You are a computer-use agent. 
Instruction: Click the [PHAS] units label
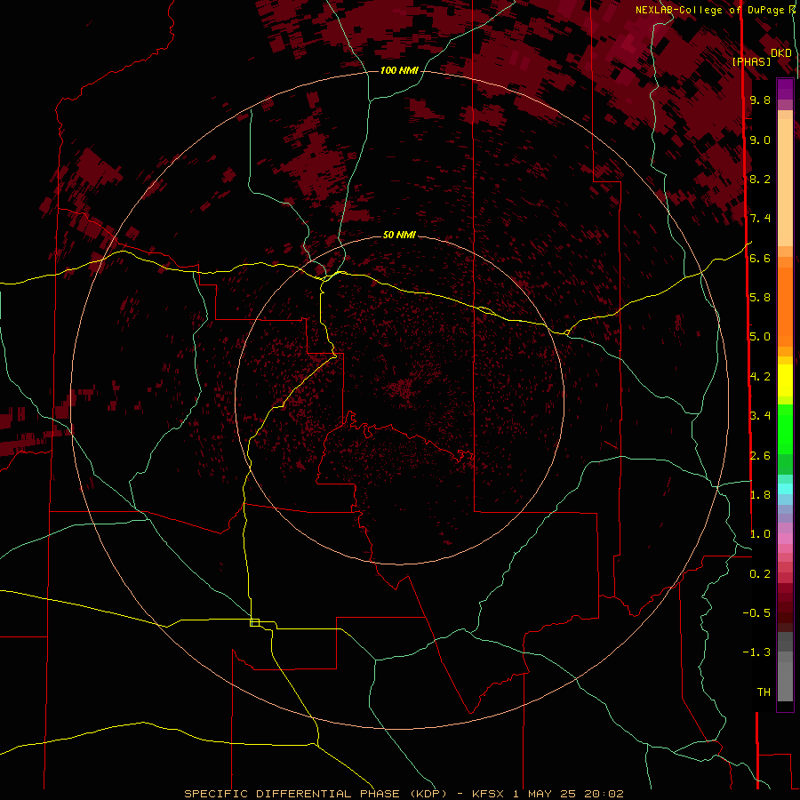coord(751,61)
